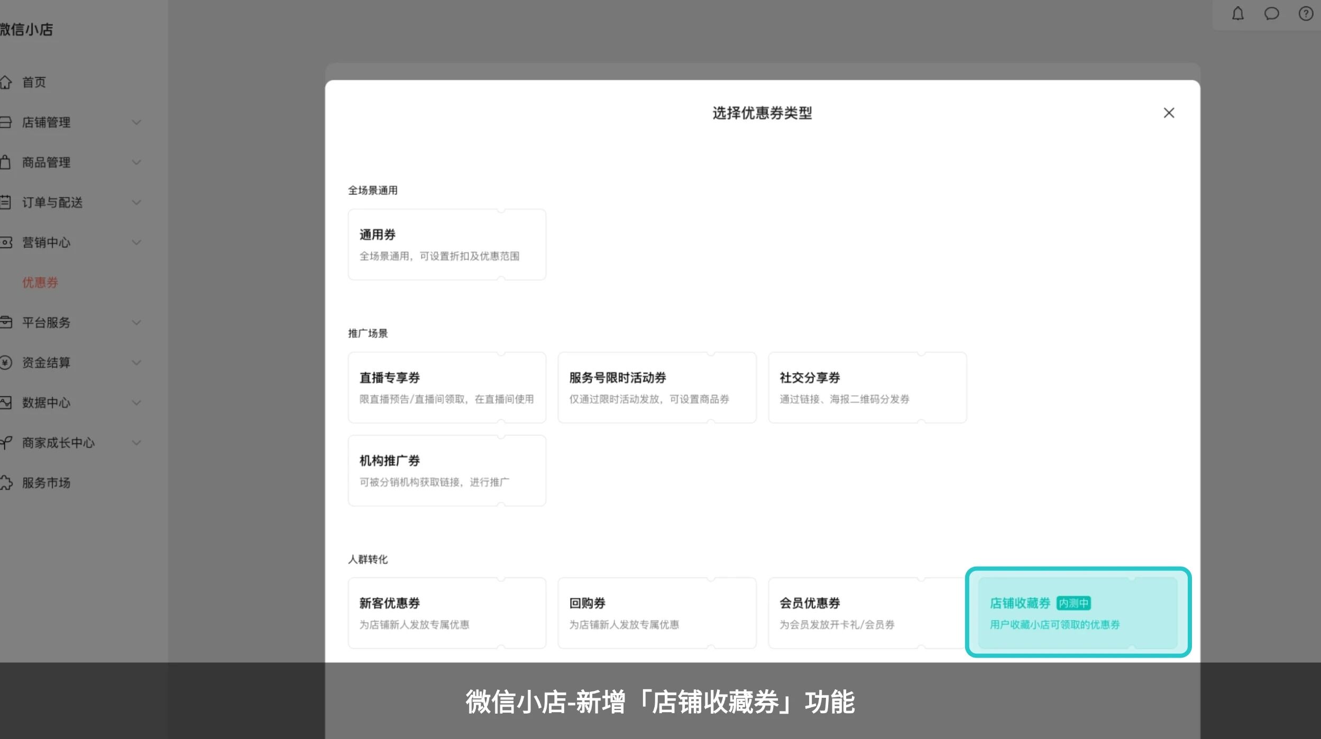The height and width of the screenshot is (739, 1321).
Task: Open the 商家成长中心 menu item
Action: click(58, 443)
